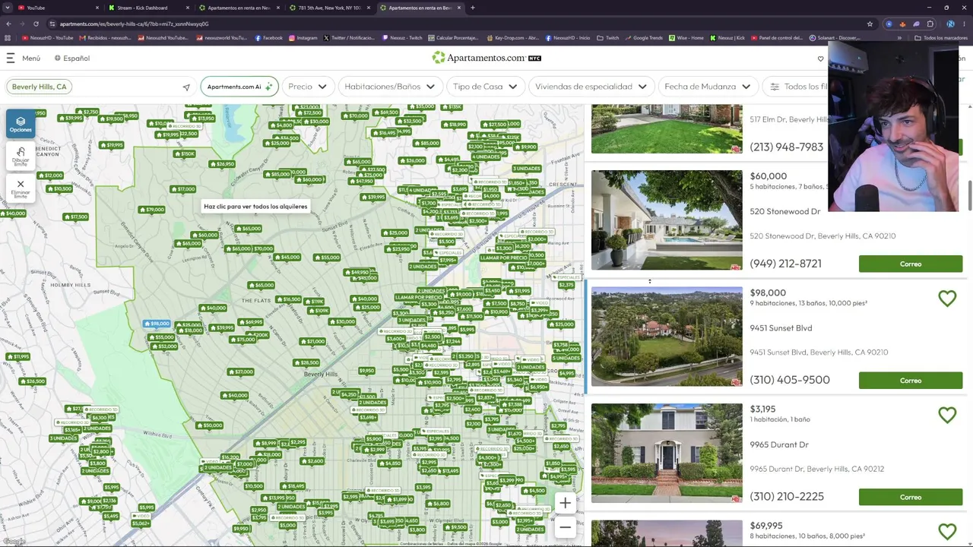Click the Menú label
The width and height of the screenshot is (973, 547).
tap(31, 58)
